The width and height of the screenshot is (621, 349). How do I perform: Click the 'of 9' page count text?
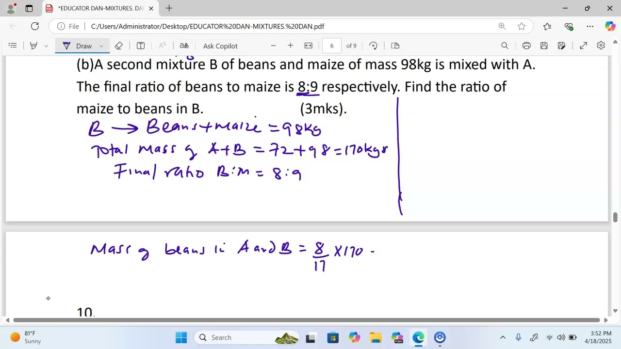[351, 46]
